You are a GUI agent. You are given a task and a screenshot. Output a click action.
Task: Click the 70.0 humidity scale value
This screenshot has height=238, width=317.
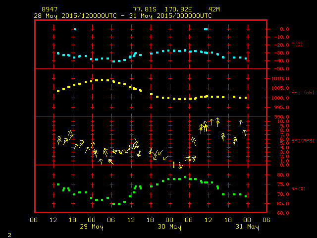point(283,194)
